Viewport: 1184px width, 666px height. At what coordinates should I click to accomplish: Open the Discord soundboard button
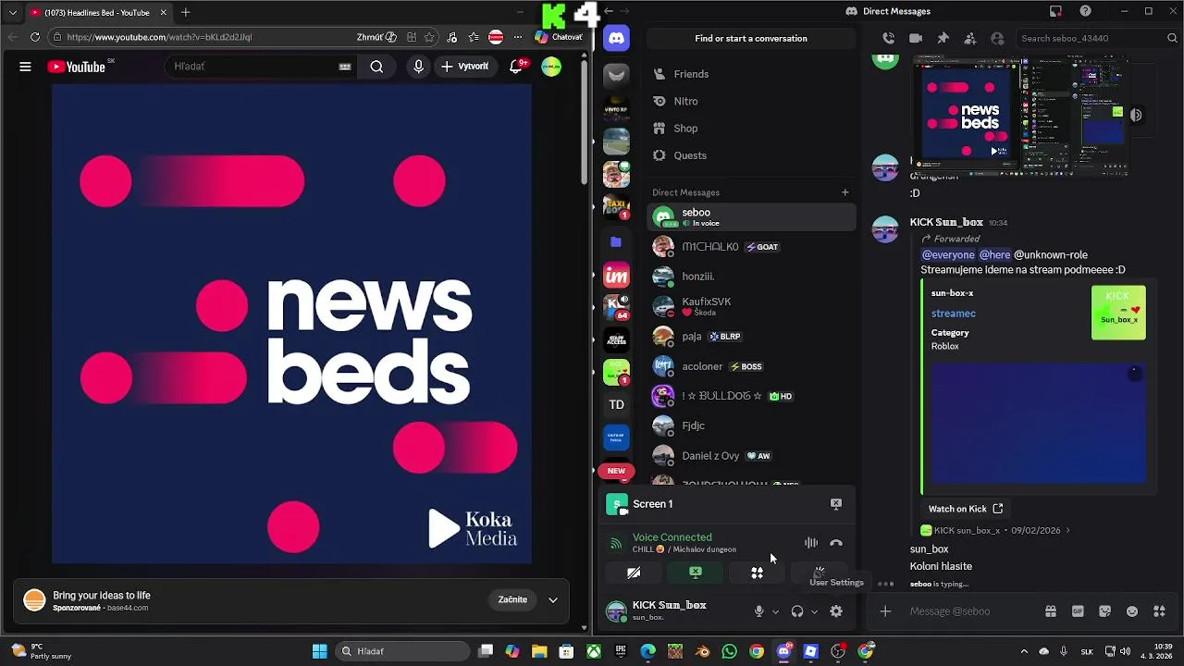pos(820,573)
